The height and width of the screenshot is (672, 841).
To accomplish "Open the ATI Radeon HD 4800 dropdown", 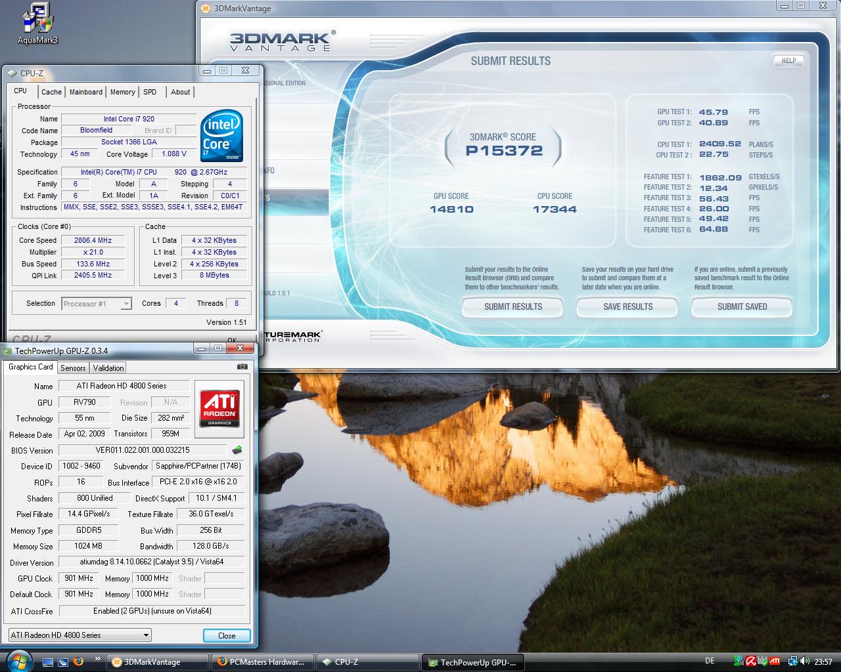I will click(x=80, y=635).
